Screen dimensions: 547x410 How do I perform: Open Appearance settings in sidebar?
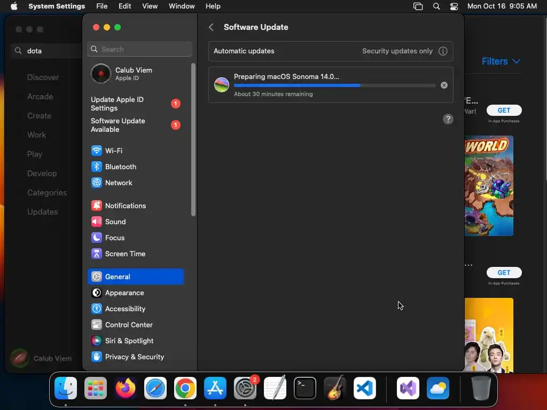coord(136,293)
